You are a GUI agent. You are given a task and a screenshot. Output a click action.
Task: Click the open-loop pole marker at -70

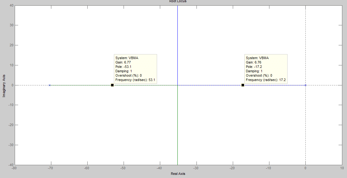(49, 85)
